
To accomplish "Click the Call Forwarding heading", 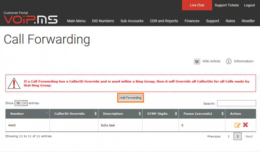I will [47, 39].
